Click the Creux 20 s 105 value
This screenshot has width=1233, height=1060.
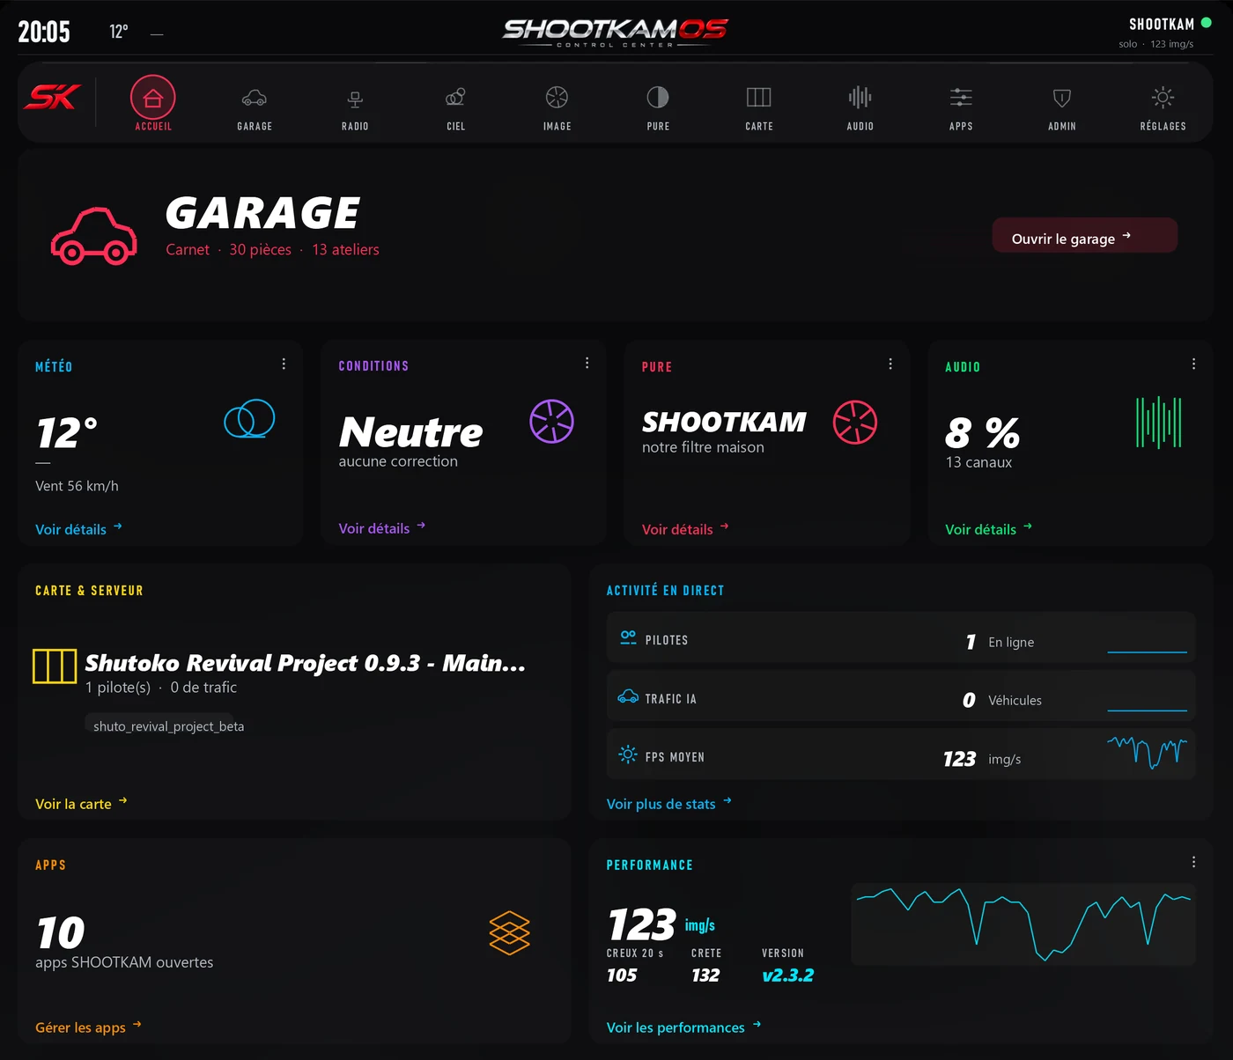point(622,975)
